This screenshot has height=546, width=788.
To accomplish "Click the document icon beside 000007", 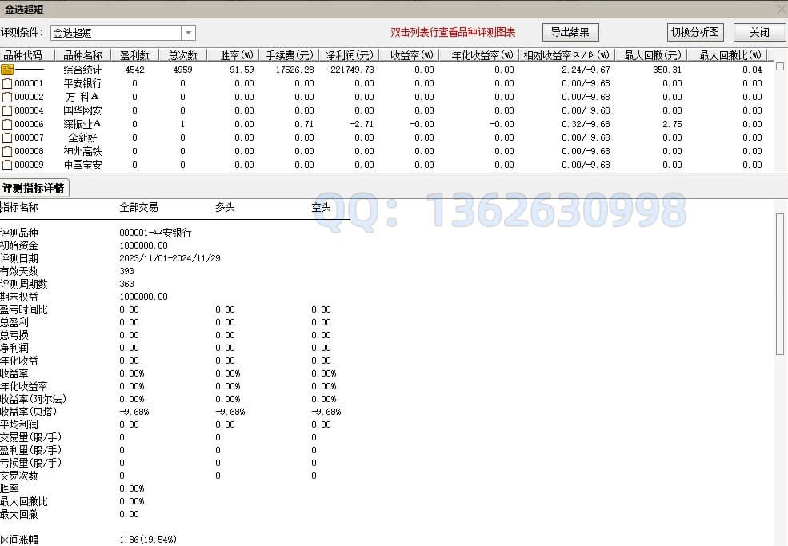I will click(7, 137).
